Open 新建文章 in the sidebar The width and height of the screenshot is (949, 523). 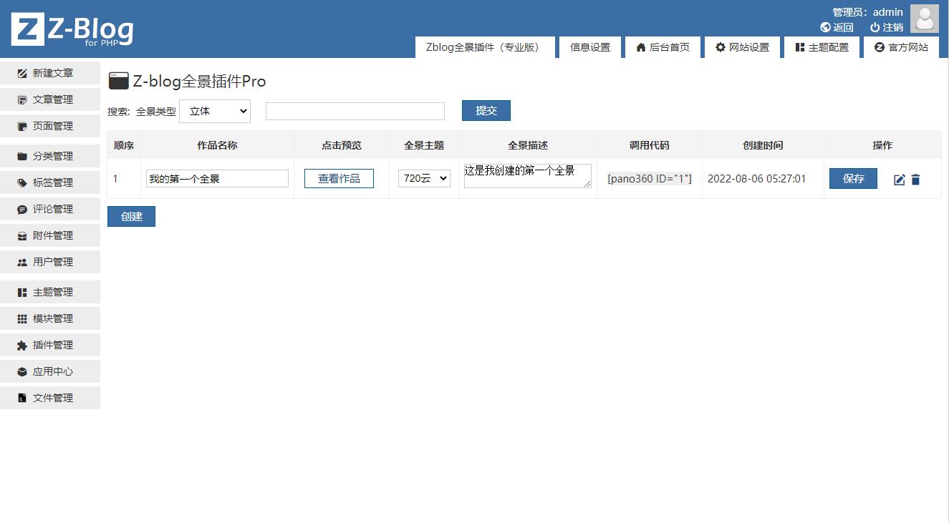coord(50,73)
